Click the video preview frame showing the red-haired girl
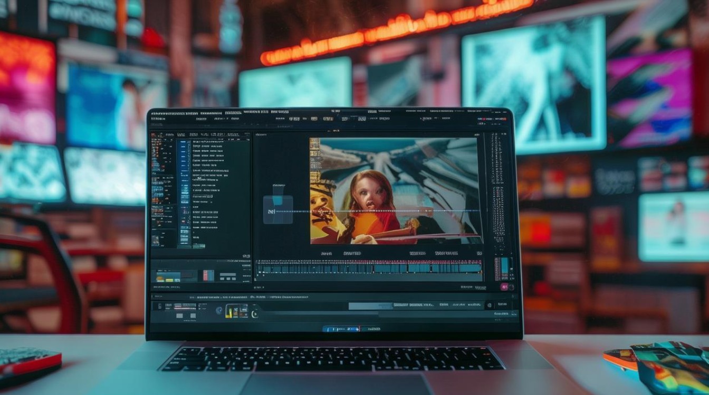The height and width of the screenshot is (395, 709). click(396, 191)
